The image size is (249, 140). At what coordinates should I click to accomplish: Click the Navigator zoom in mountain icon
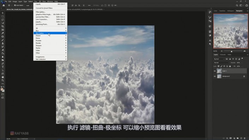click(x=244, y=51)
